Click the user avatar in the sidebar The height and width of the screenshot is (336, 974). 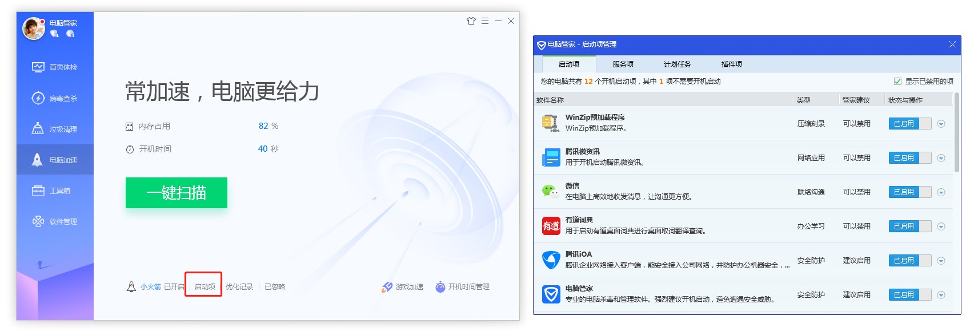click(x=33, y=29)
